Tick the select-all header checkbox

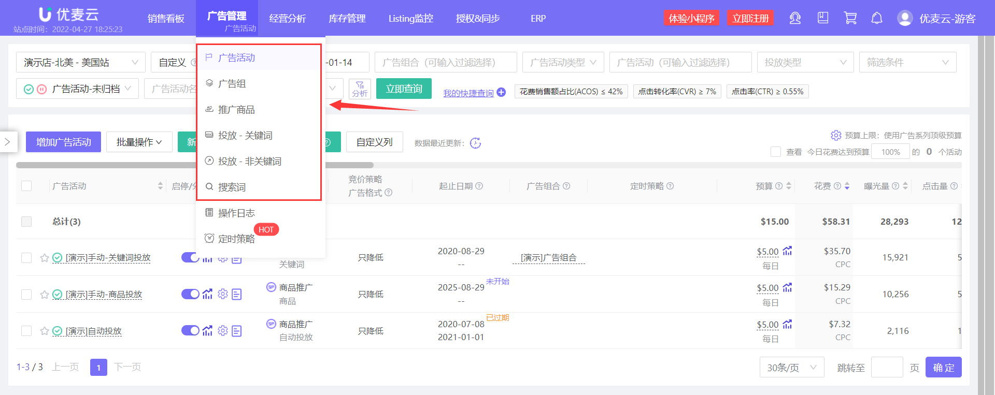pyautogui.click(x=26, y=186)
